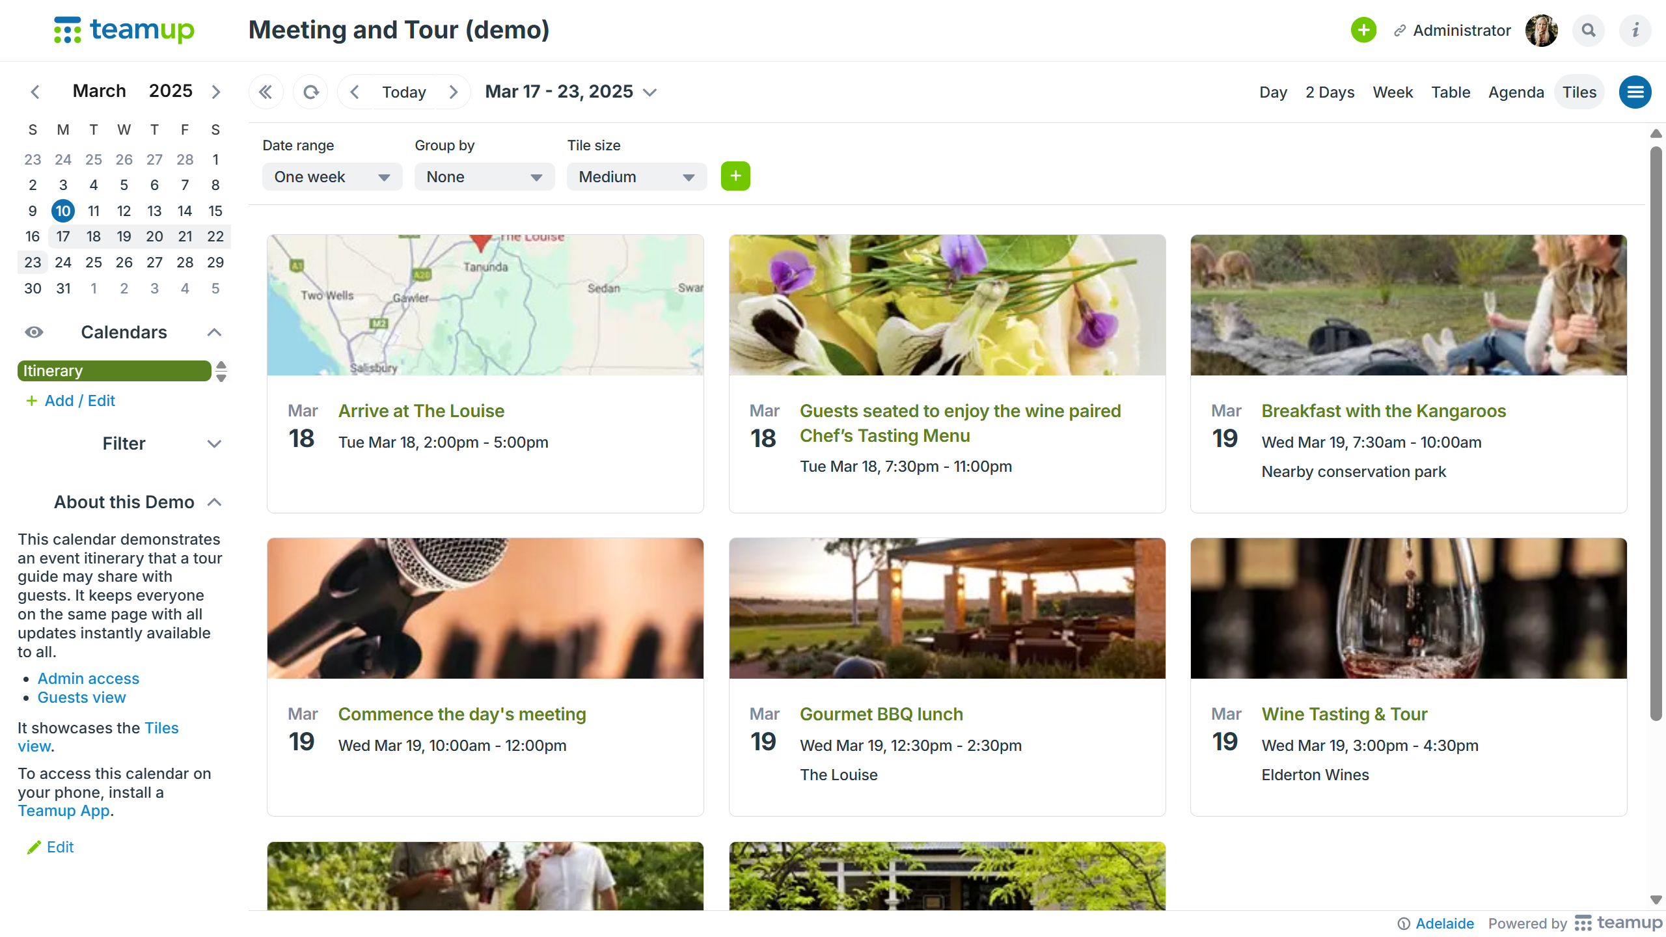Go to next week using right arrow
Image resolution: width=1666 pixels, height=937 pixels.
pos(454,92)
